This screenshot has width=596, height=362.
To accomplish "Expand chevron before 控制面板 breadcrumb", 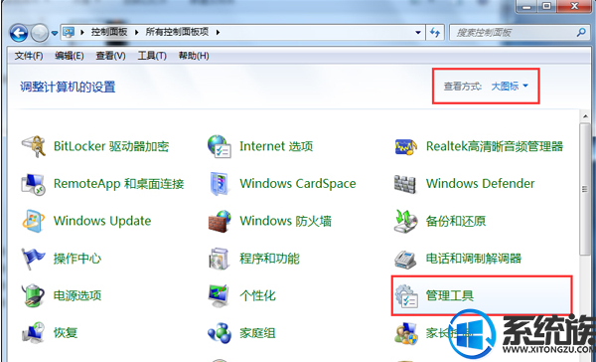I will 82,33.
